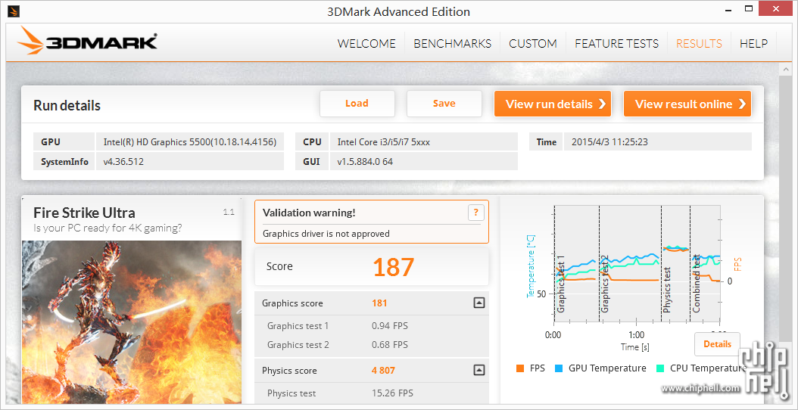Click View result online button
798x410 pixels.
pyautogui.click(x=687, y=104)
